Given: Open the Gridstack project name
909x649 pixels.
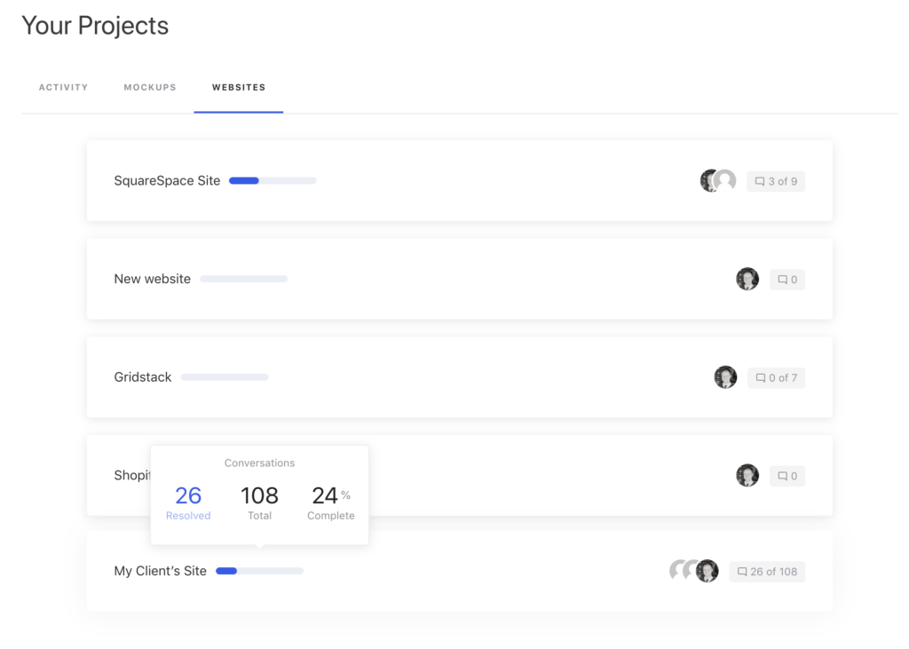Looking at the screenshot, I should pos(142,376).
